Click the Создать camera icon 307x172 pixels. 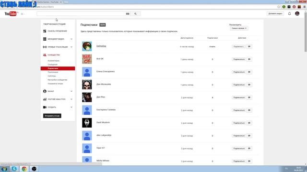coord(45,107)
